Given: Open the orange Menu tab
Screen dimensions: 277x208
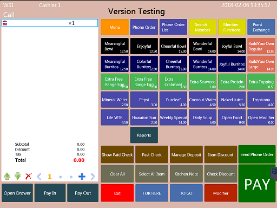Looking at the screenshot, I should point(115,27).
